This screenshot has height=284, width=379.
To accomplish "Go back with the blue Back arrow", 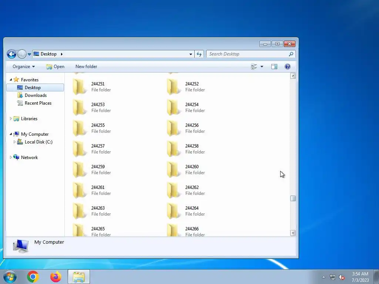I will (11, 54).
